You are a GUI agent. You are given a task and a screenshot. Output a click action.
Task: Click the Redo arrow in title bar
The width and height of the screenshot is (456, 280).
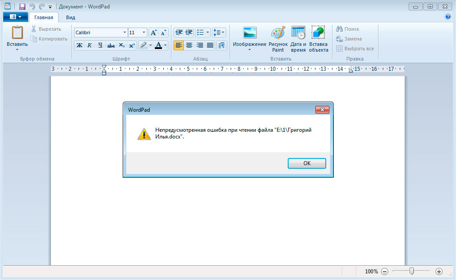coord(41,6)
